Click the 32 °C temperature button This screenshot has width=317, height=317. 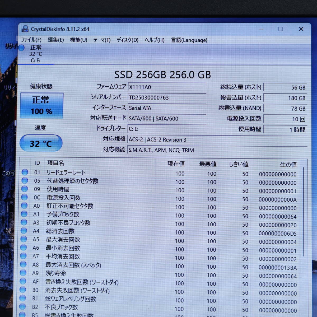pyautogui.click(x=41, y=143)
